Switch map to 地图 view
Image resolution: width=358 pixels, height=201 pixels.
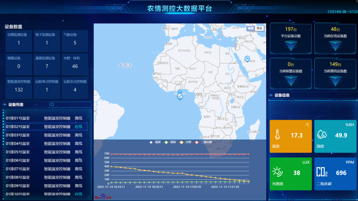(x=251, y=28)
